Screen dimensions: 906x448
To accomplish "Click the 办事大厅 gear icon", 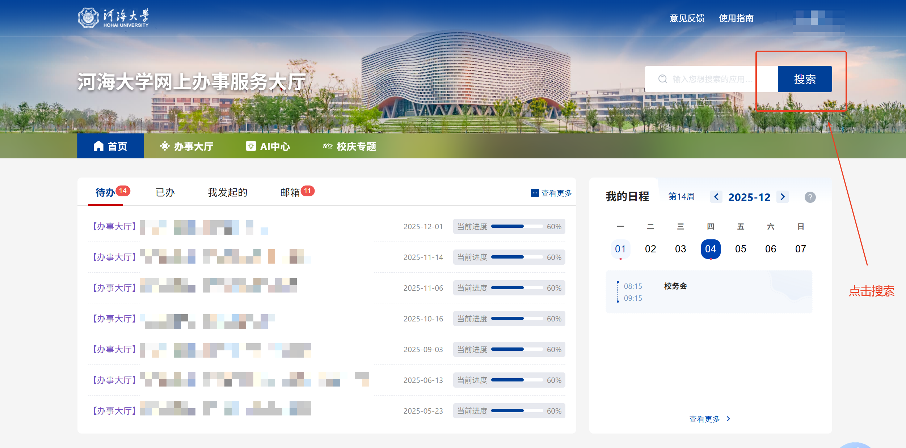I will coord(165,146).
